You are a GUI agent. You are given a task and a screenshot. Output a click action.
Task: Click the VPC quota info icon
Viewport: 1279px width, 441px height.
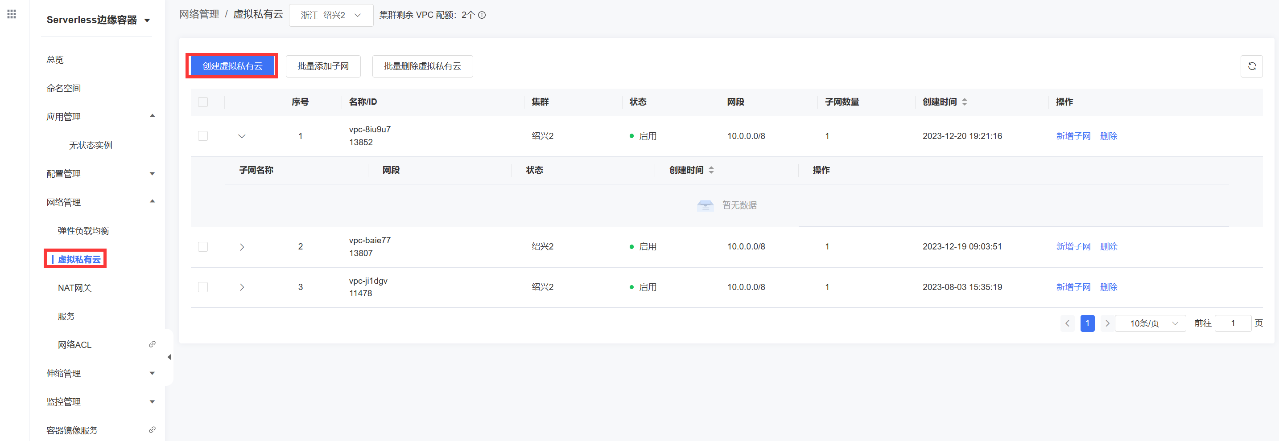pos(482,15)
